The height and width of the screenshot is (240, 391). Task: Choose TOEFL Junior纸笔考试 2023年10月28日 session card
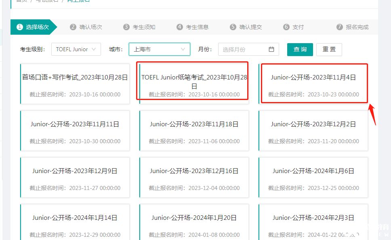[194, 83]
